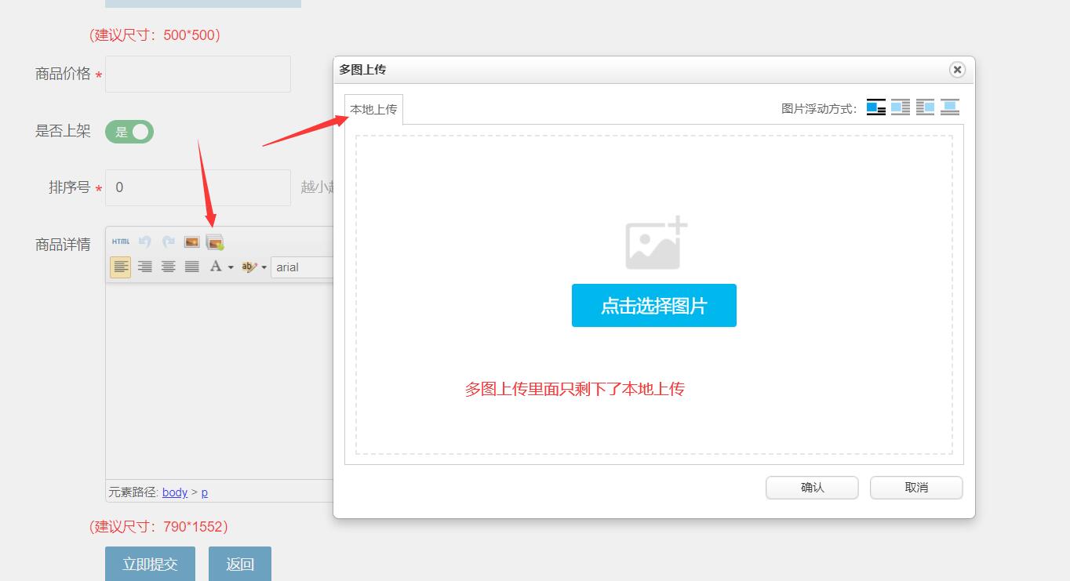
Task: Switch to 本地上传 tab
Action: 373,110
